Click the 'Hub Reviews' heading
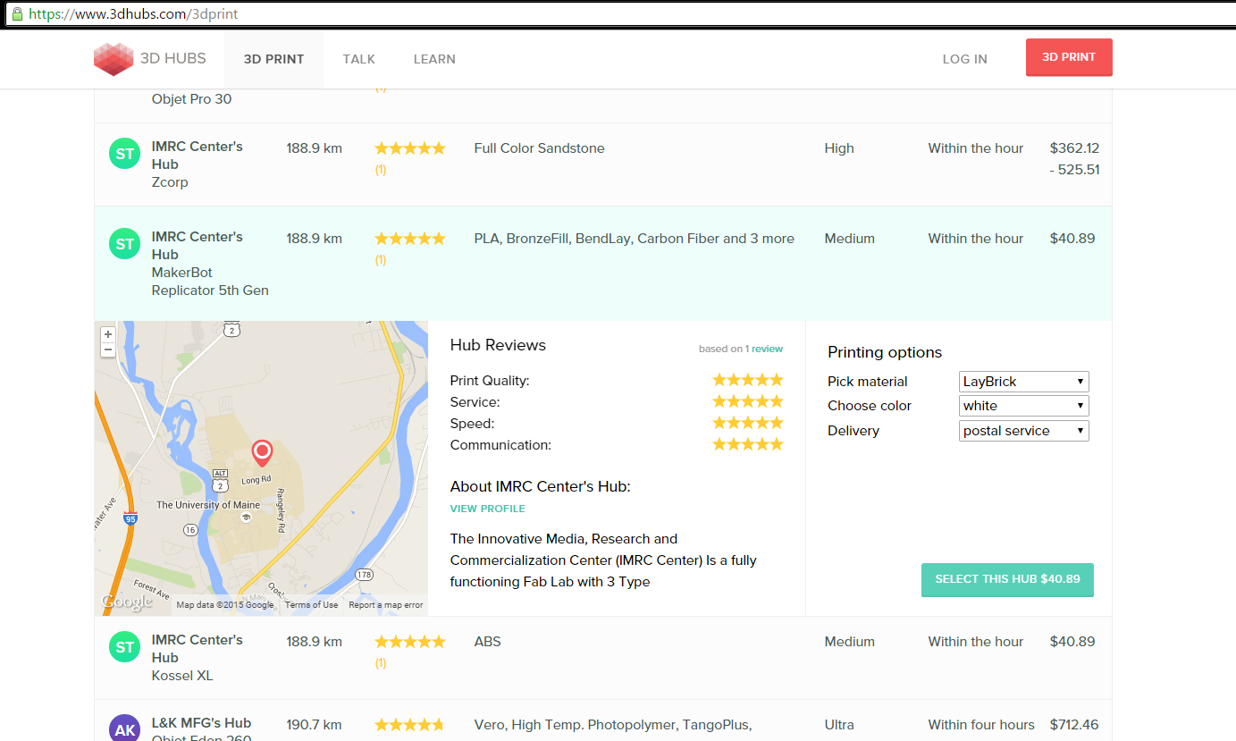1236x741 pixels. point(498,345)
